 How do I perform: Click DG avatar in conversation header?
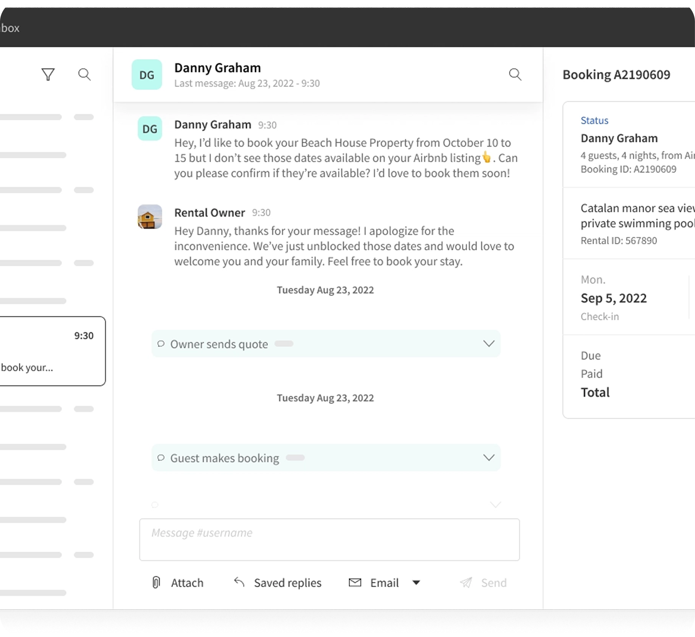pyautogui.click(x=147, y=74)
